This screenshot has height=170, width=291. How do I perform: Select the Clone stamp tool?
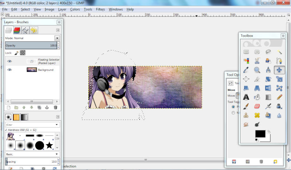point(246,115)
